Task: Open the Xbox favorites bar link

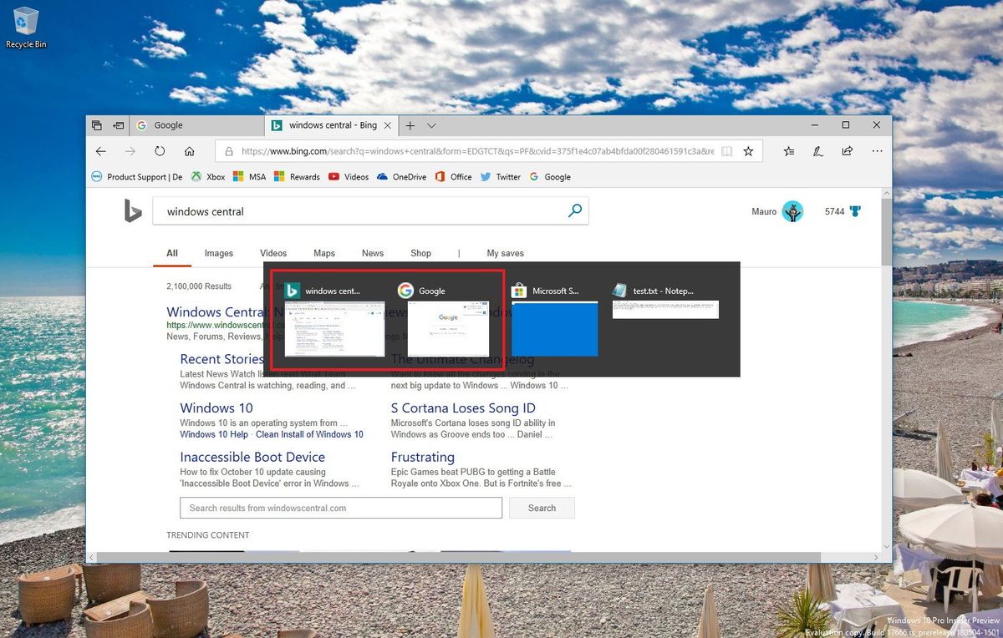Action: pos(208,177)
